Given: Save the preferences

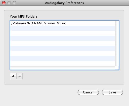Looking at the screenshot, I should pos(112,92).
